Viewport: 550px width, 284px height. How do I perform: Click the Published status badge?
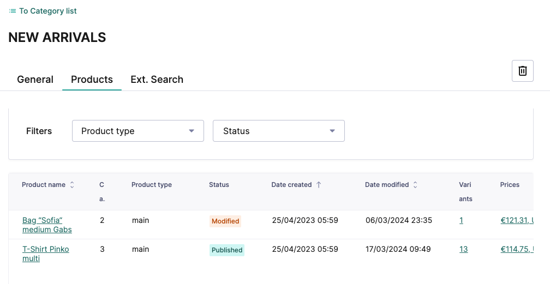tap(227, 250)
